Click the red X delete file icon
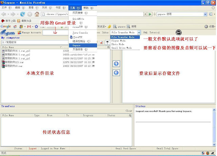 point(101,42)
